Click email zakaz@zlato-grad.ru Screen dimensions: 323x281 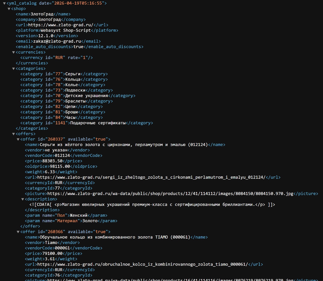click(x=57, y=41)
